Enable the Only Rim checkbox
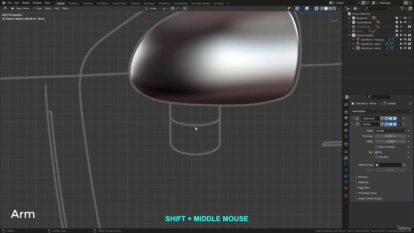This screenshot has height=233, width=414. 376,157
